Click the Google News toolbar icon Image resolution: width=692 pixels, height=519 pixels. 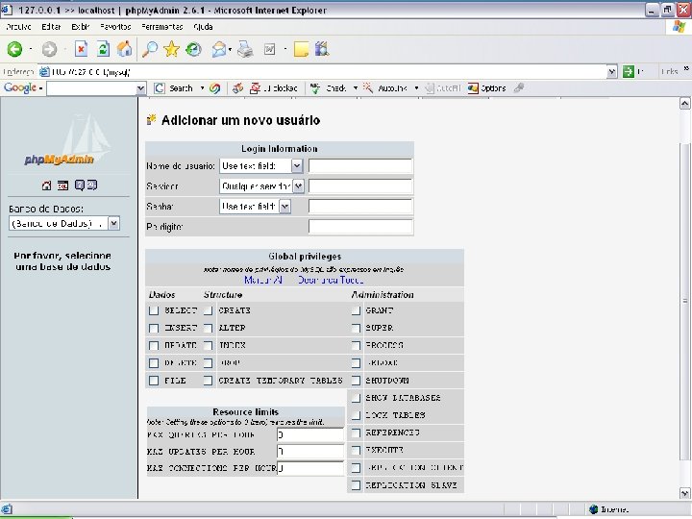238,88
